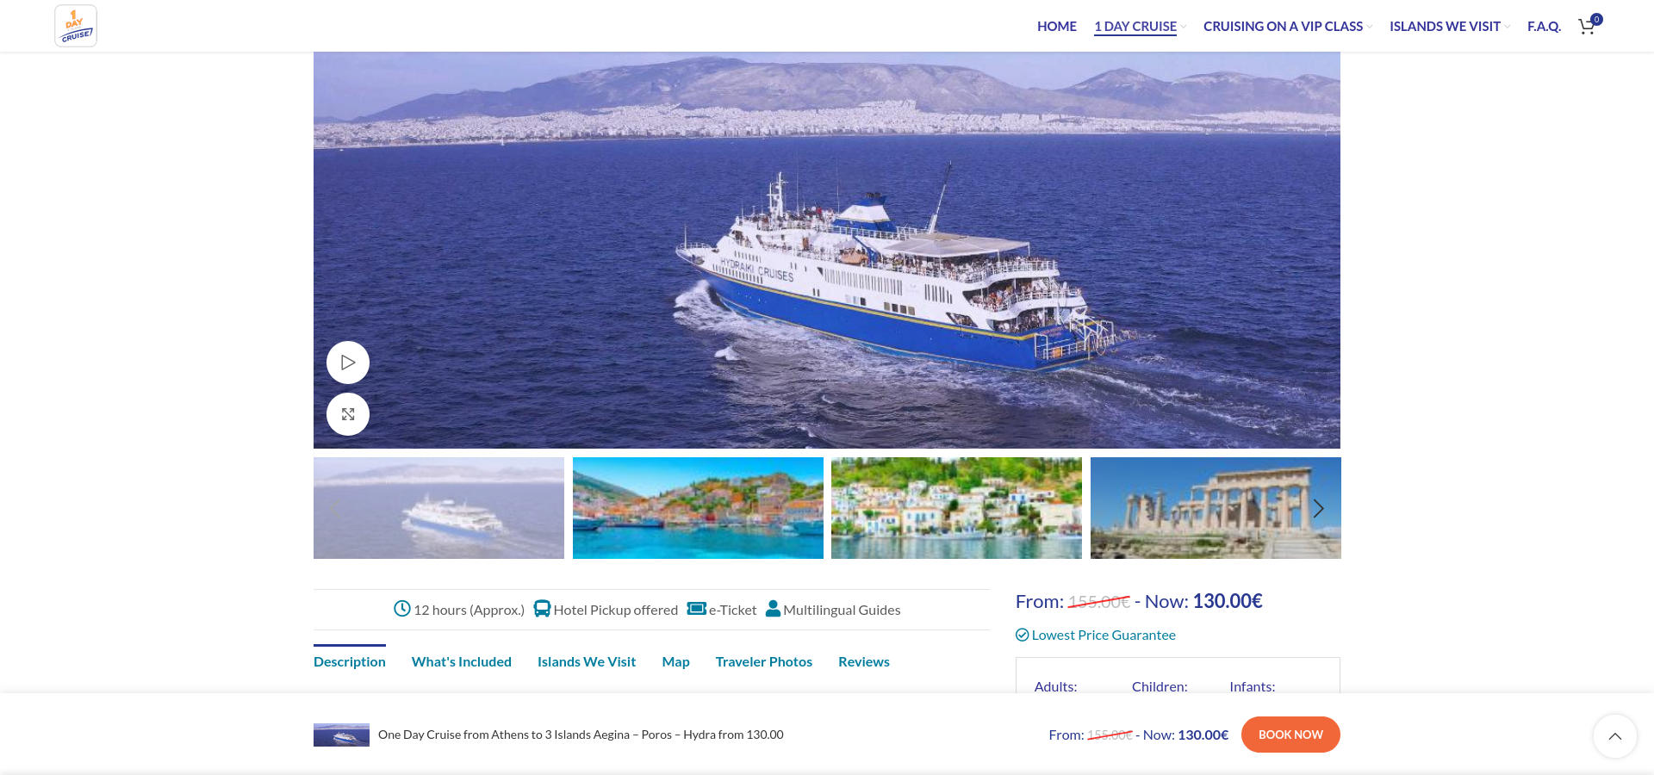1654x775 pixels.
Task: Click the e-Ticket icon
Action: (x=696, y=609)
